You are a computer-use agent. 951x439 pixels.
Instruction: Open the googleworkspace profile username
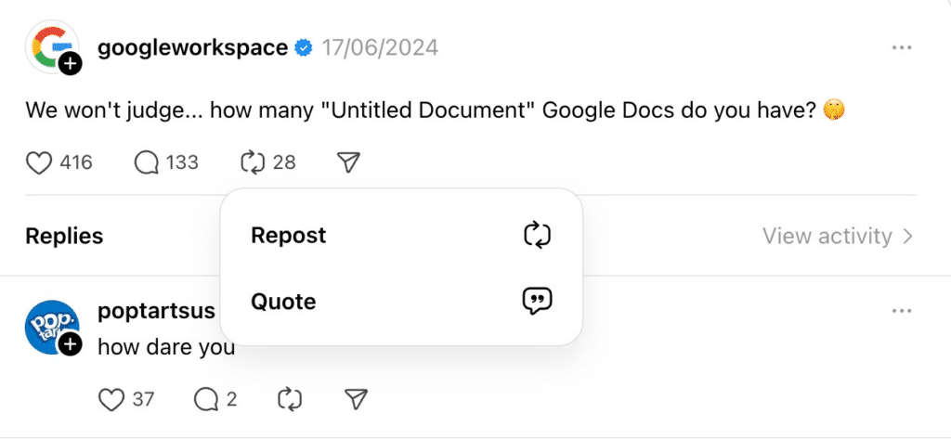(193, 47)
